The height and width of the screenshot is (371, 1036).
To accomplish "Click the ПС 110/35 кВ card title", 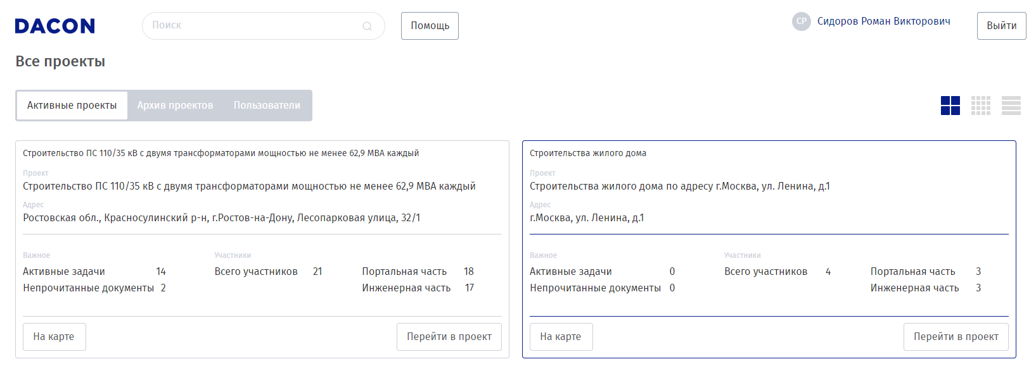I will coord(221,153).
